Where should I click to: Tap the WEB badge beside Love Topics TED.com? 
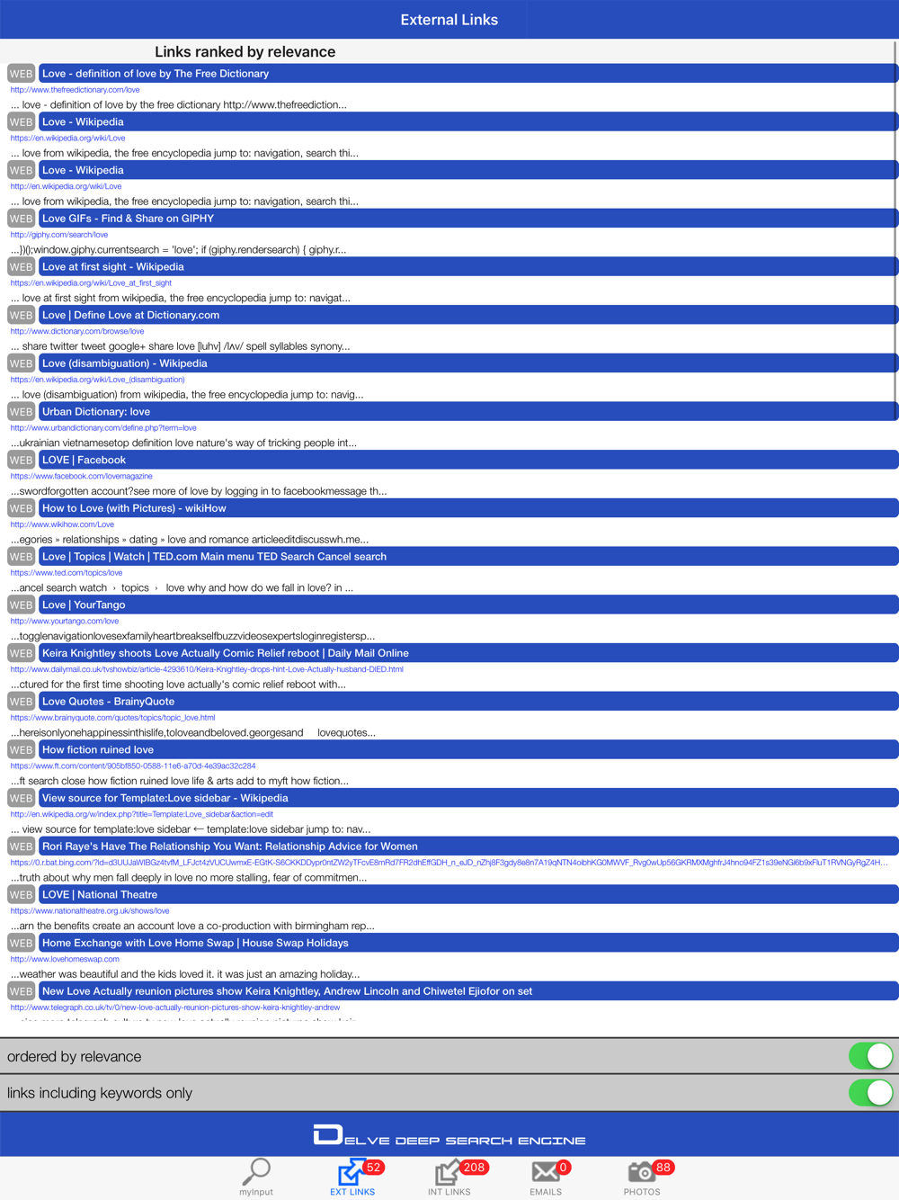(x=21, y=557)
